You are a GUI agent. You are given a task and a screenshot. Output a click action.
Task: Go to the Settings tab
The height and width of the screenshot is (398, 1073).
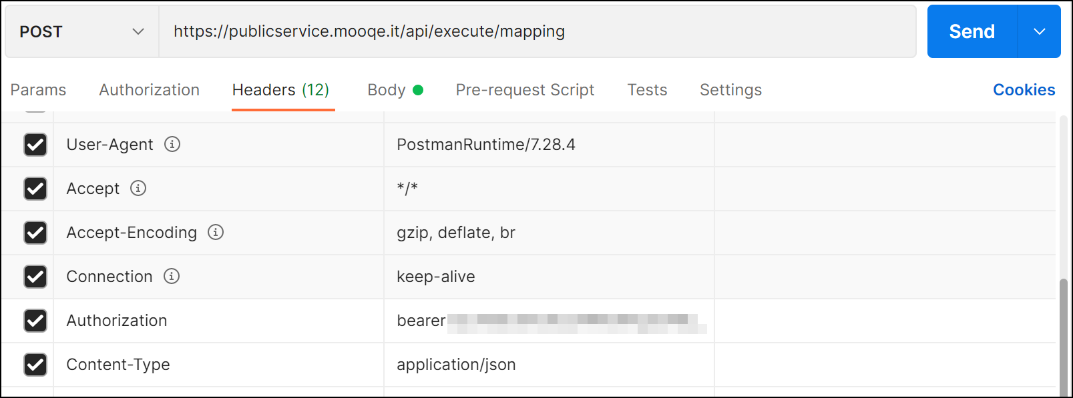click(730, 90)
